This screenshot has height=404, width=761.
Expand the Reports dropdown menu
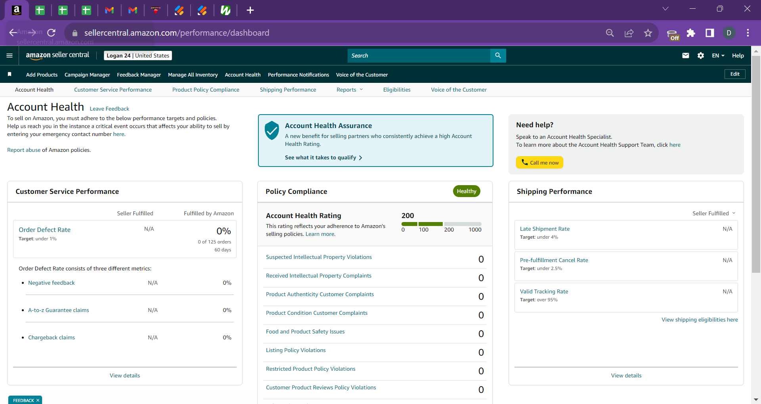(x=350, y=90)
